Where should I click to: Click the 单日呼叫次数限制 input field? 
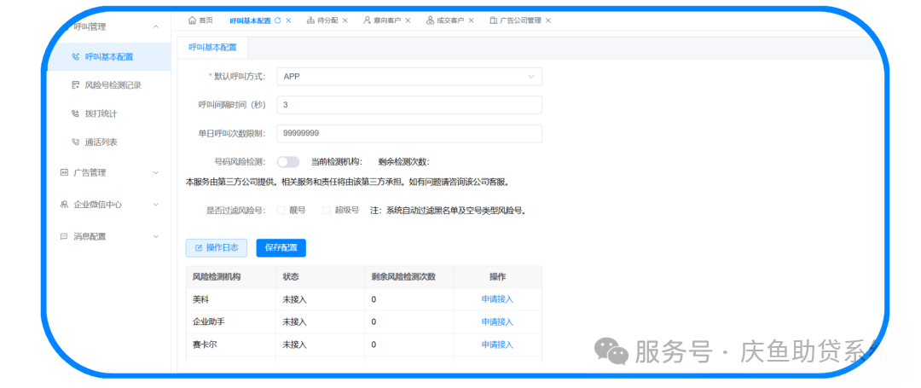click(409, 133)
